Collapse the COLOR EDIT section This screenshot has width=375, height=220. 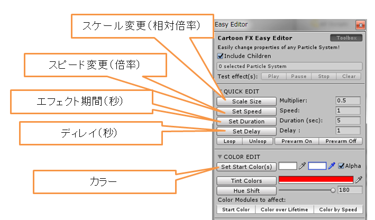coord(220,157)
